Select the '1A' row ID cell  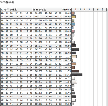2,13
